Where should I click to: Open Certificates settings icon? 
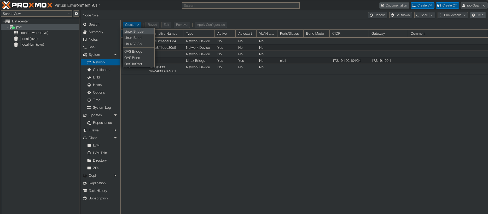pos(89,70)
